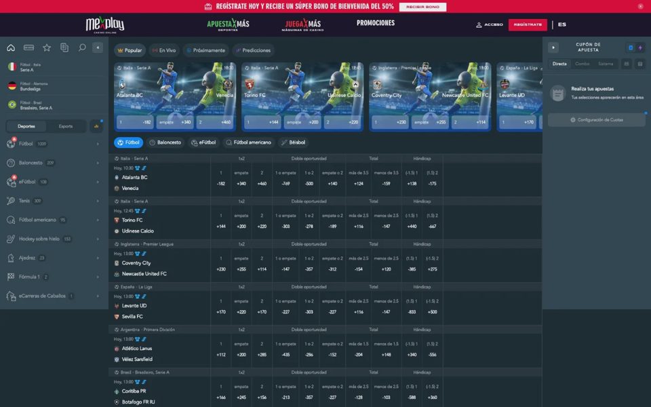Open the stacked documents icon in the sidebar
651x407 pixels.
[64, 47]
